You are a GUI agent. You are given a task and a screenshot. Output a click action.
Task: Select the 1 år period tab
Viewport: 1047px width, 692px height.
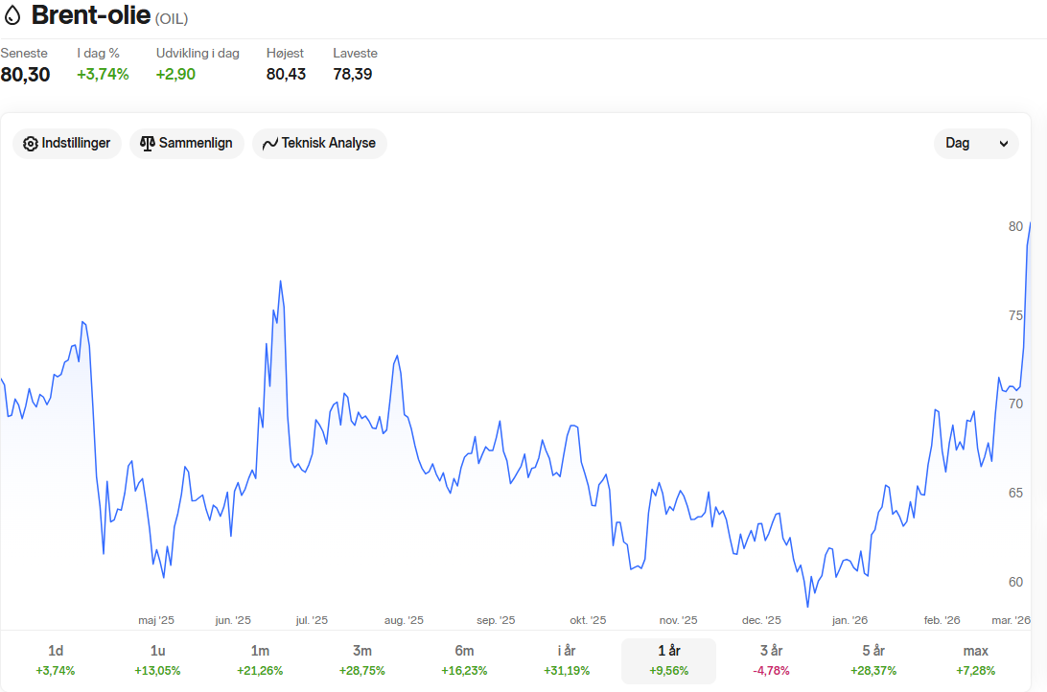pyautogui.click(x=668, y=660)
